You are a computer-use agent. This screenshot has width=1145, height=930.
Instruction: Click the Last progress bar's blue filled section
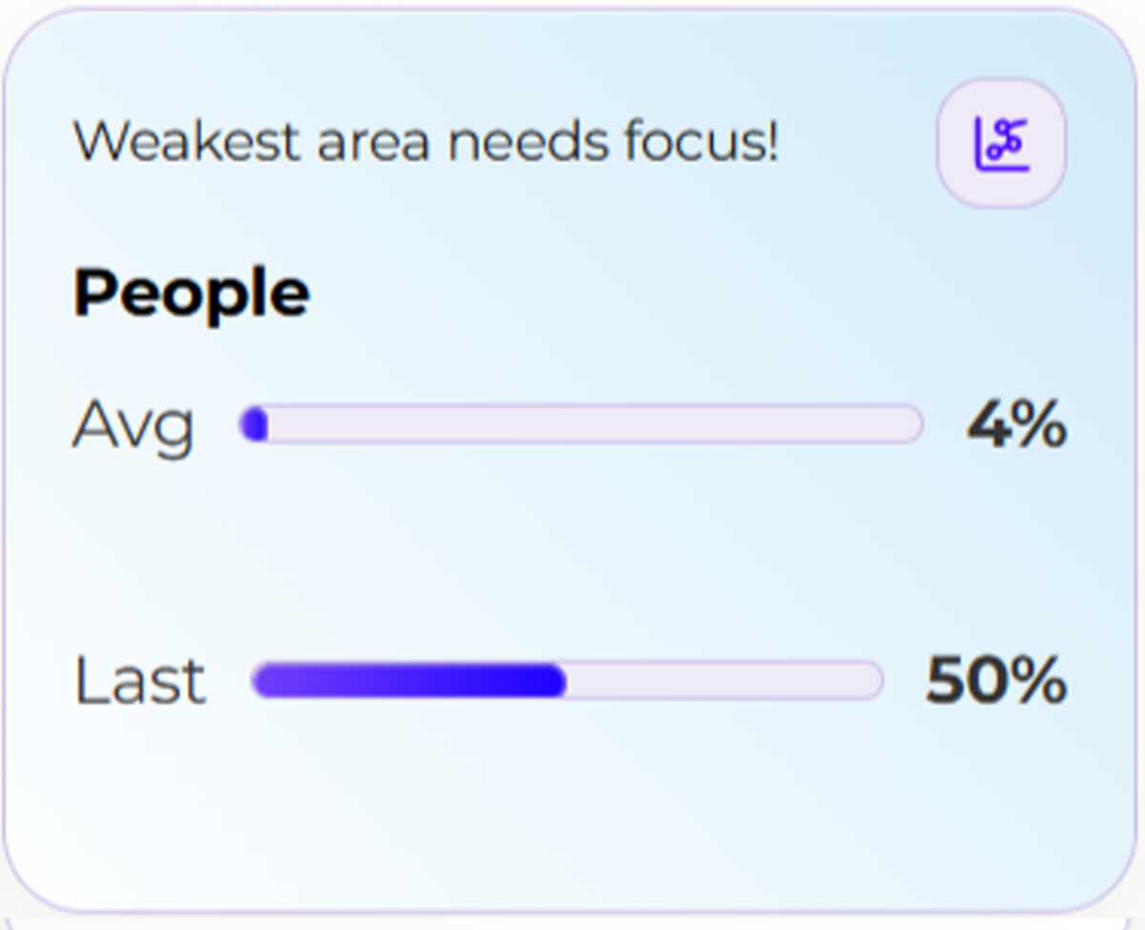pyautogui.click(x=409, y=681)
